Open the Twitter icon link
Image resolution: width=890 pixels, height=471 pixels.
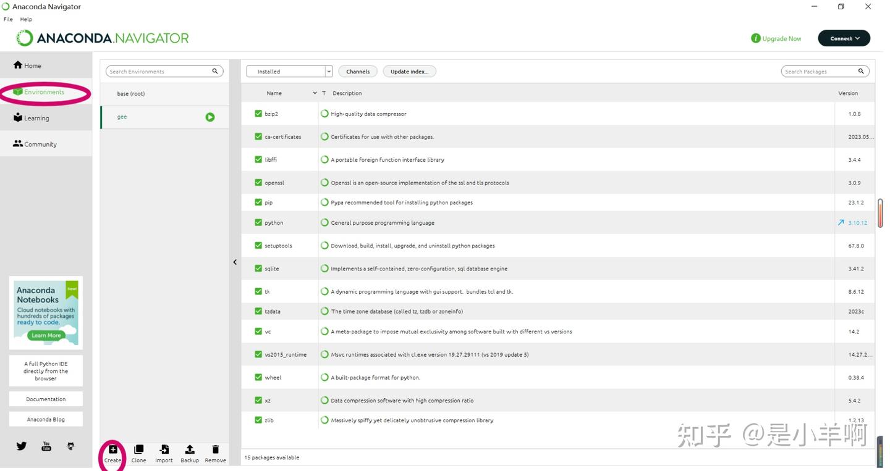(x=22, y=446)
